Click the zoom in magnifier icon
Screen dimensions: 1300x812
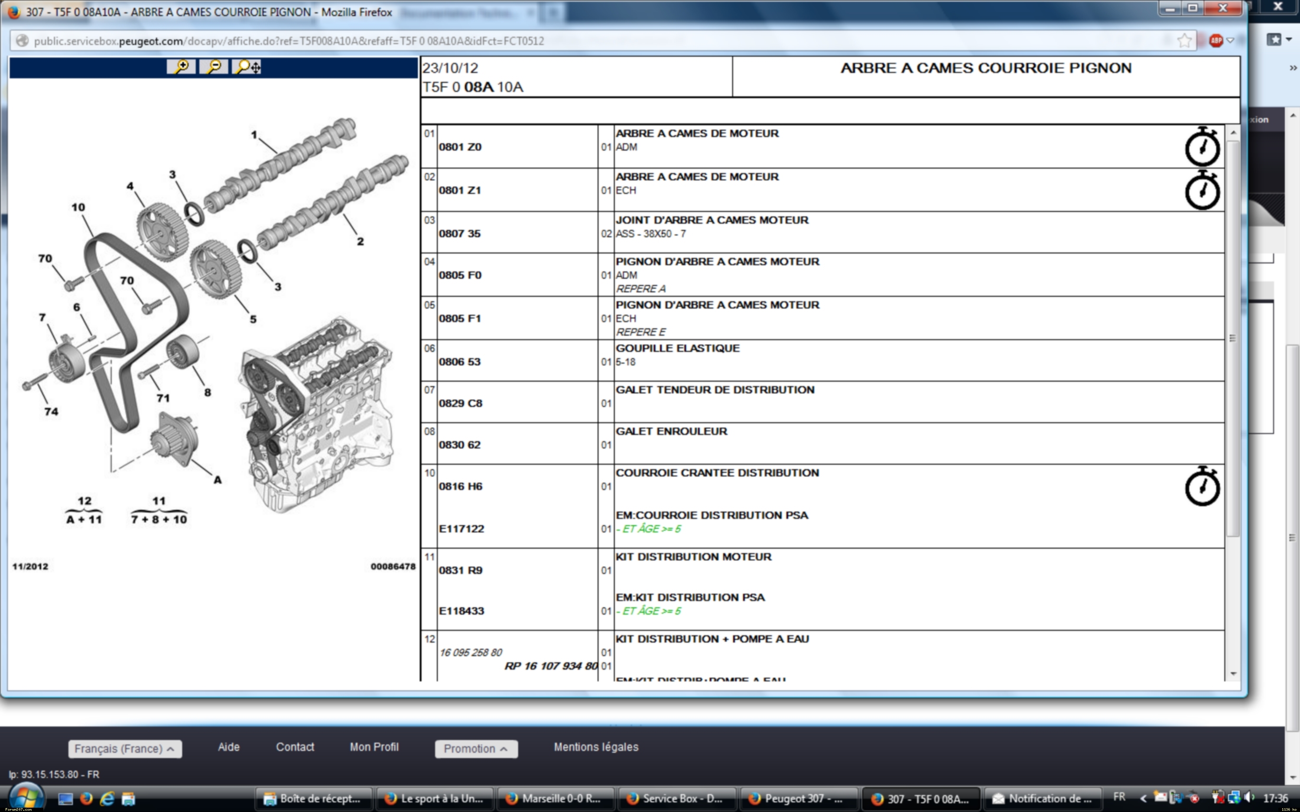181,67
